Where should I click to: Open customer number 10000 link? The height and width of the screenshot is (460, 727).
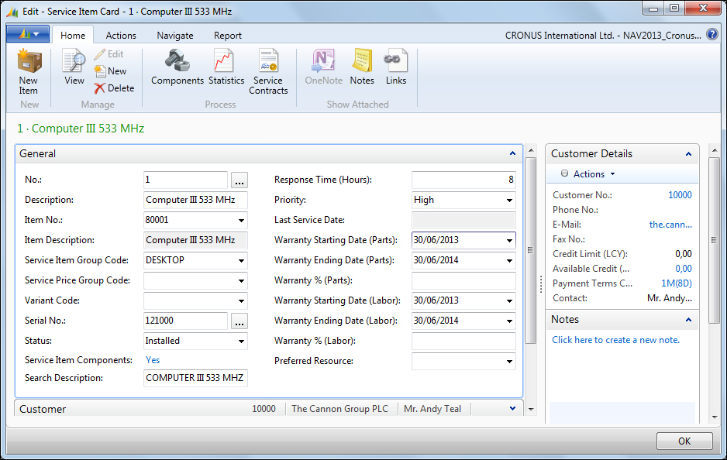[x=680, y=195]
